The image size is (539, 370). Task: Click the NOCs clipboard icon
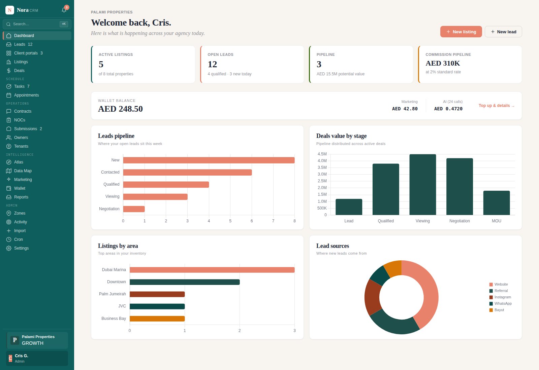[9, 120]
